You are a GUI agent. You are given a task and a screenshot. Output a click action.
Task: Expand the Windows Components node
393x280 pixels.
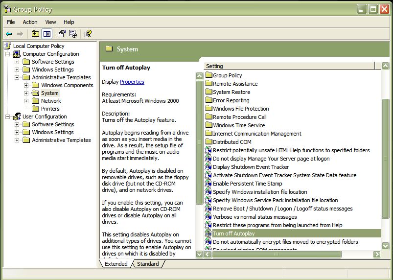click(x=26, y=85)
